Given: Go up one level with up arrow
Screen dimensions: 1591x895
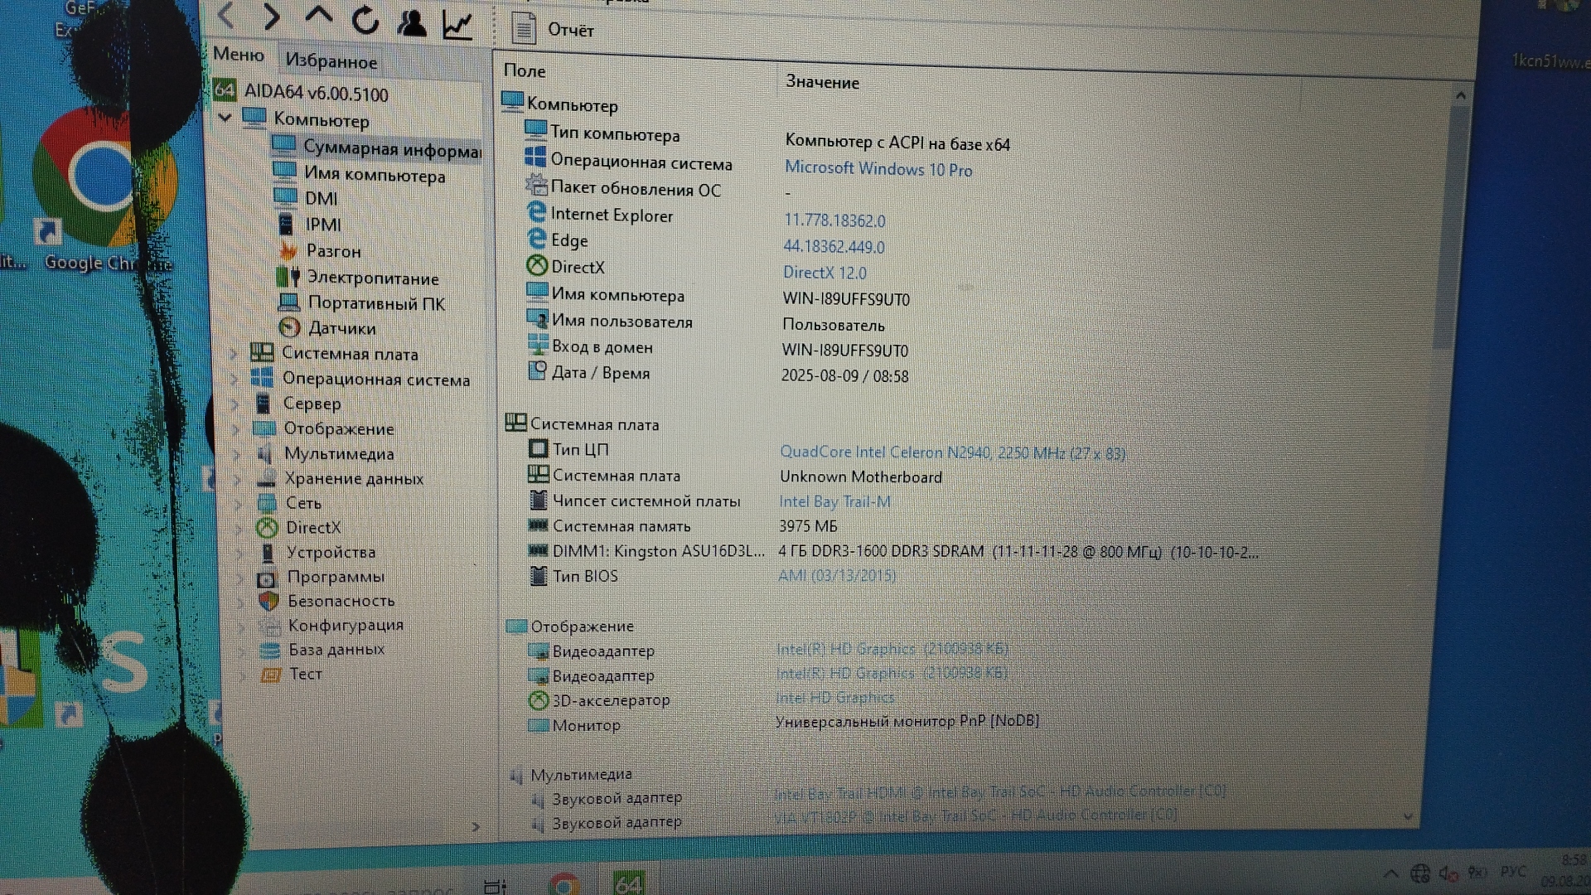Looking at the screenshot, I should click(x=318, y=15).
